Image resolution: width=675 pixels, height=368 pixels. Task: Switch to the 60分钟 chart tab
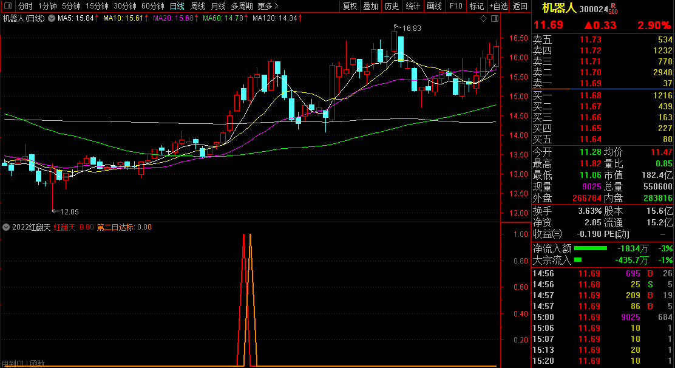(x=152, y=6)
